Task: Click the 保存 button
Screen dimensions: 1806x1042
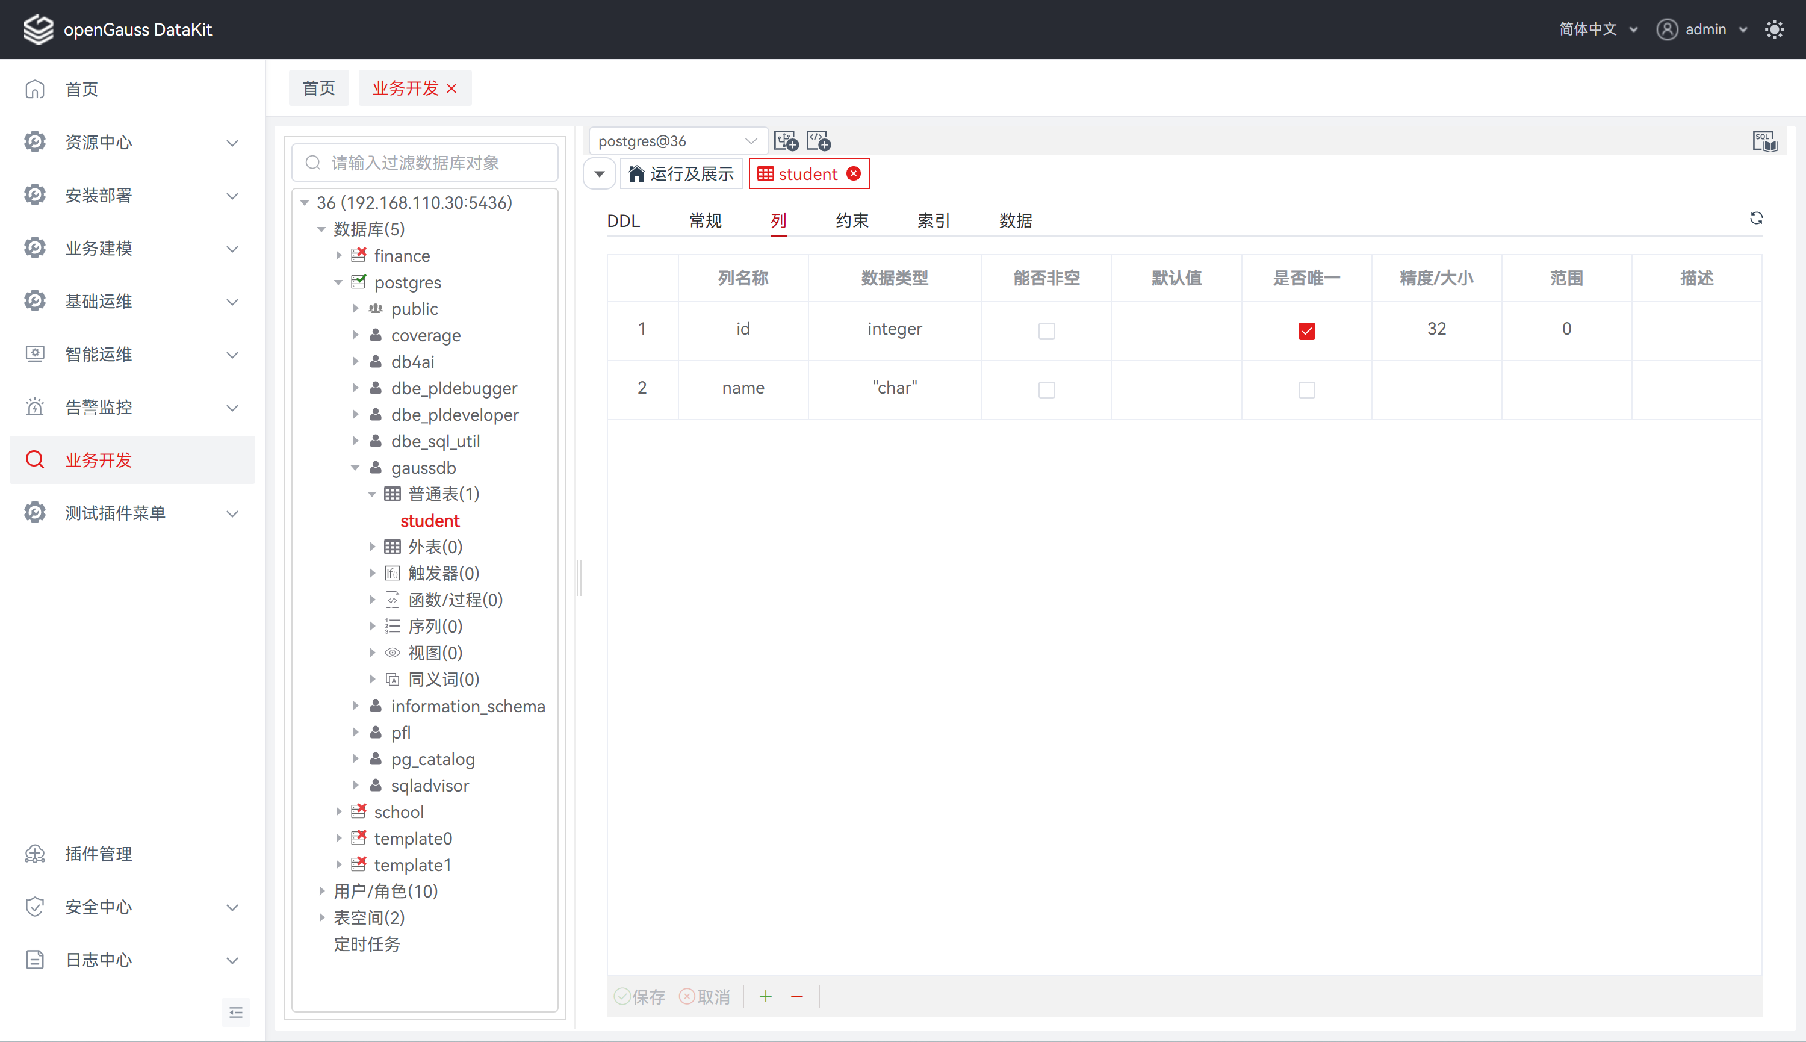Action: (640, 996)
